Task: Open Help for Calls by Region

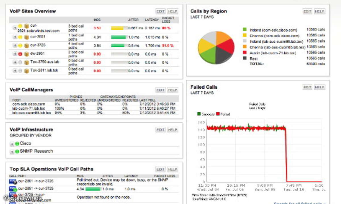Action: click(319, 11)
